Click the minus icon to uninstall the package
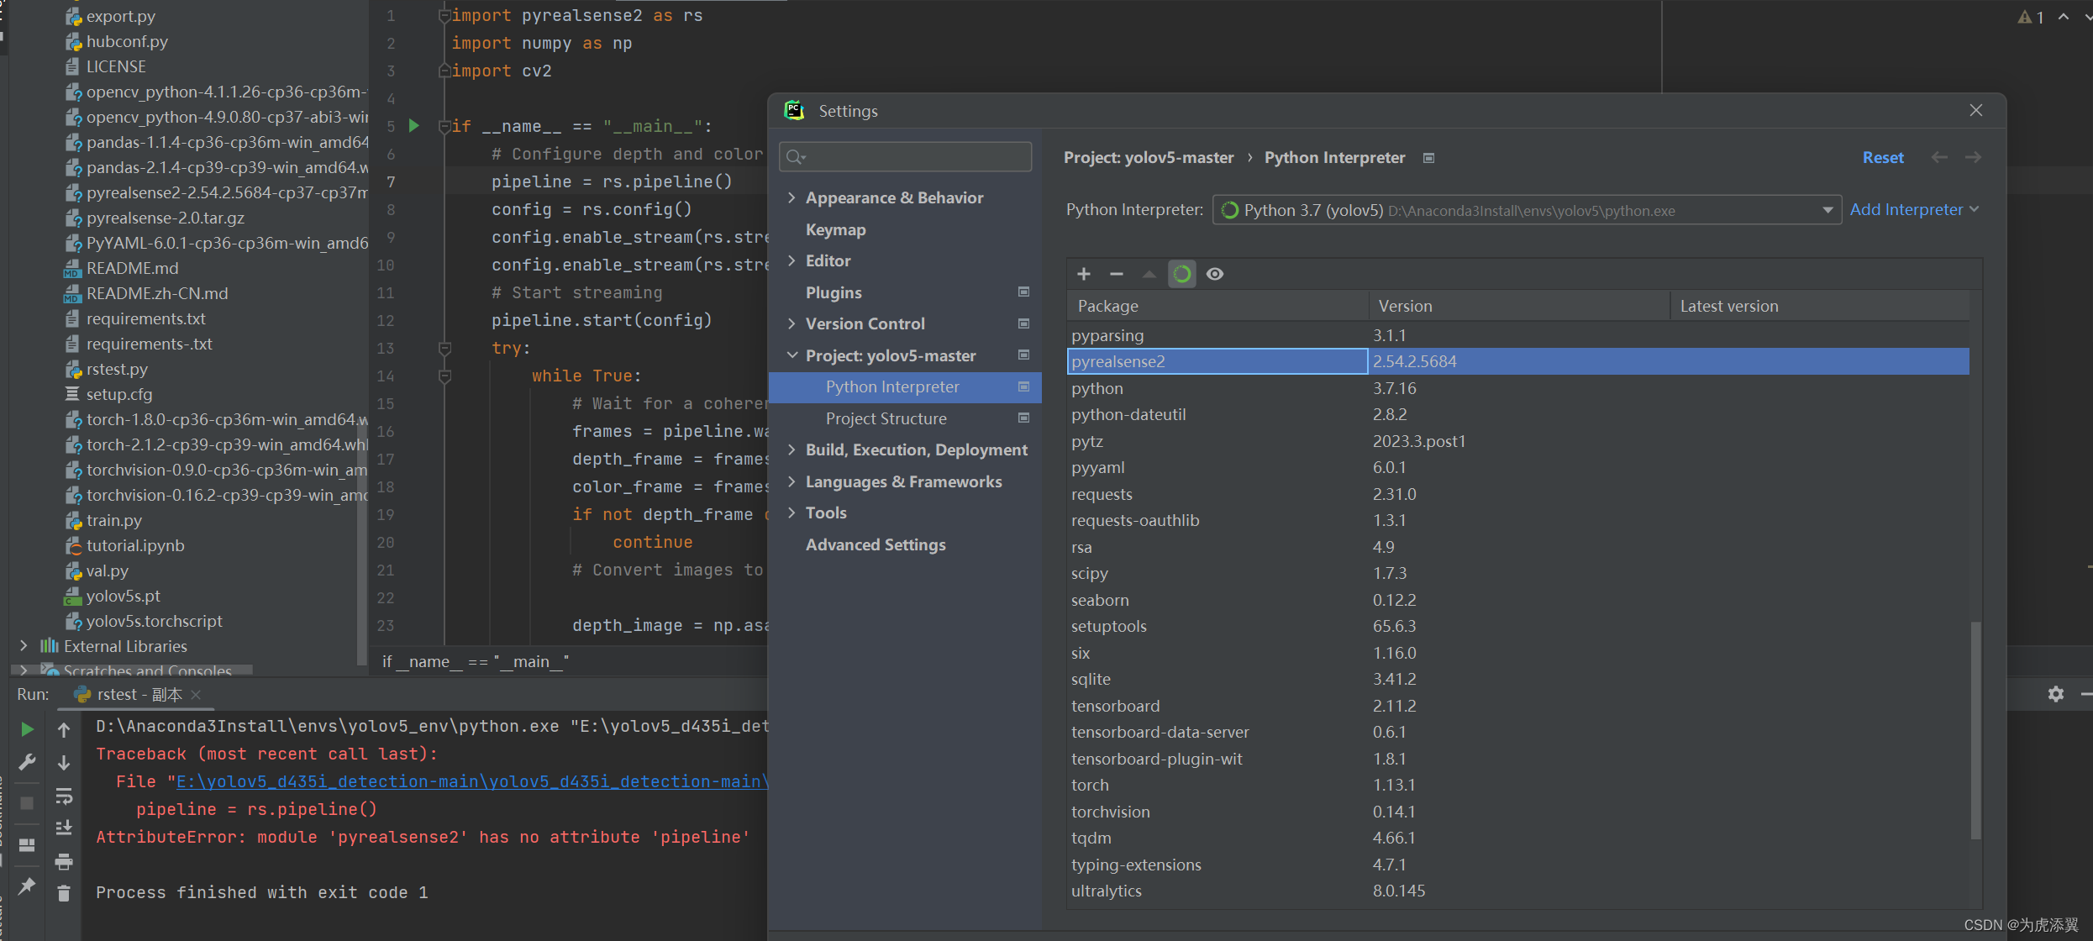Viewport: 2093px width, 941px height. click(x=1116, y=274)
